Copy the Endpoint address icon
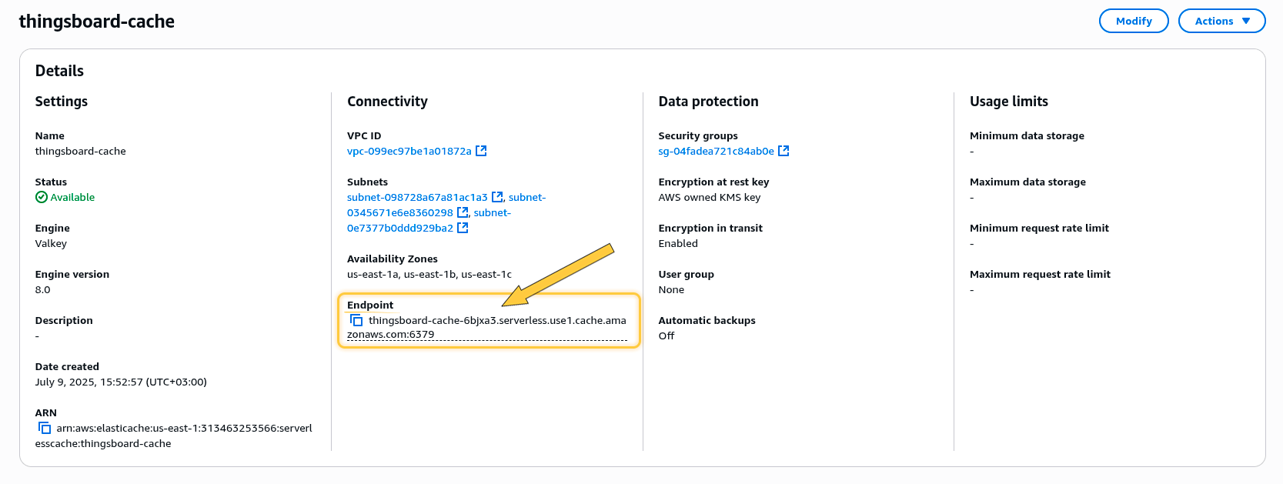 356,320
